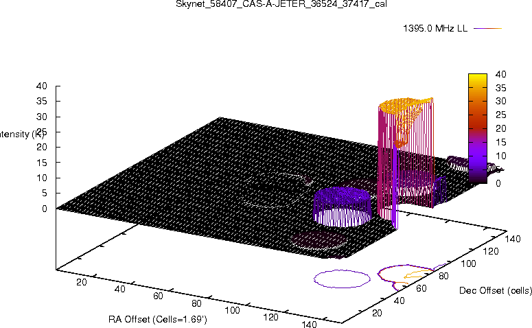Click the Dec Offset (cells) axis label
The image size is (532, 328).
(496, 290)
